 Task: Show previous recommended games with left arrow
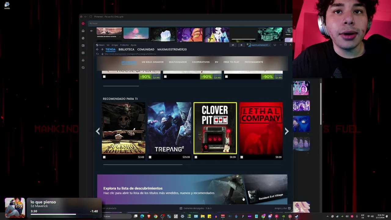coord(98,131)
